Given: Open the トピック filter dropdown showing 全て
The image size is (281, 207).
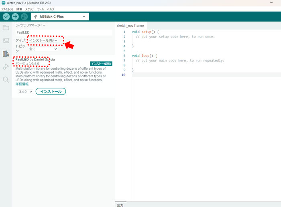Looking at the screenshot, I should pyautogui.click(x=43, y=49).
